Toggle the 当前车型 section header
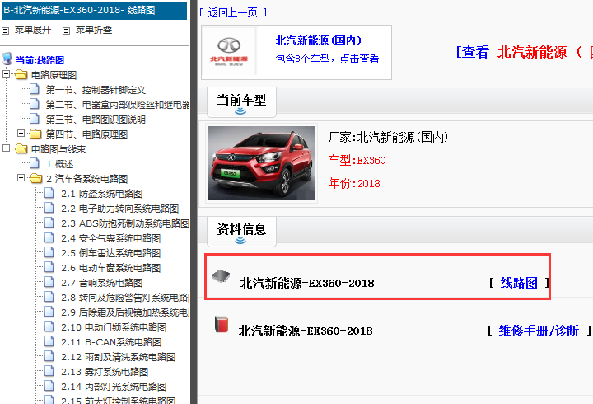 (x=241, y=102)
